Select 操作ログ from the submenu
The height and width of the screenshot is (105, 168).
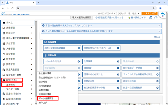click(x=43, y=103)
